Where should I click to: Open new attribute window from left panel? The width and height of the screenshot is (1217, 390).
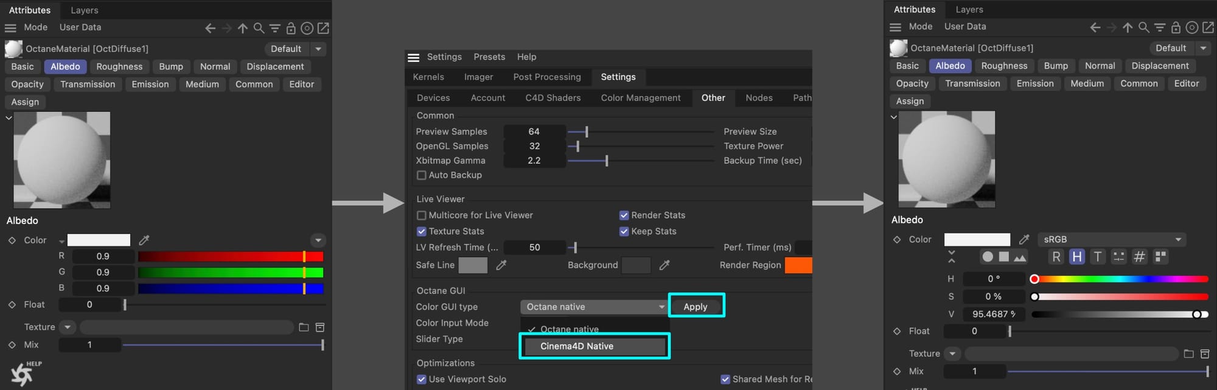coord(324,28)
